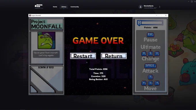Viewport: 196px width, 110px height.
Task: Click the Project: MOONFALL title logo
Action: (x=47, y=24)
